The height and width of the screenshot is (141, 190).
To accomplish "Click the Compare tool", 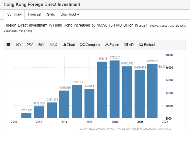I will (x=90, y=45).
